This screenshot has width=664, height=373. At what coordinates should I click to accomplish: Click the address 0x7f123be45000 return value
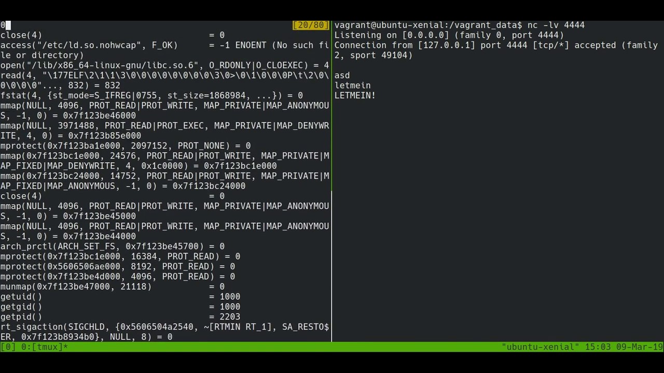click(100, 216)
